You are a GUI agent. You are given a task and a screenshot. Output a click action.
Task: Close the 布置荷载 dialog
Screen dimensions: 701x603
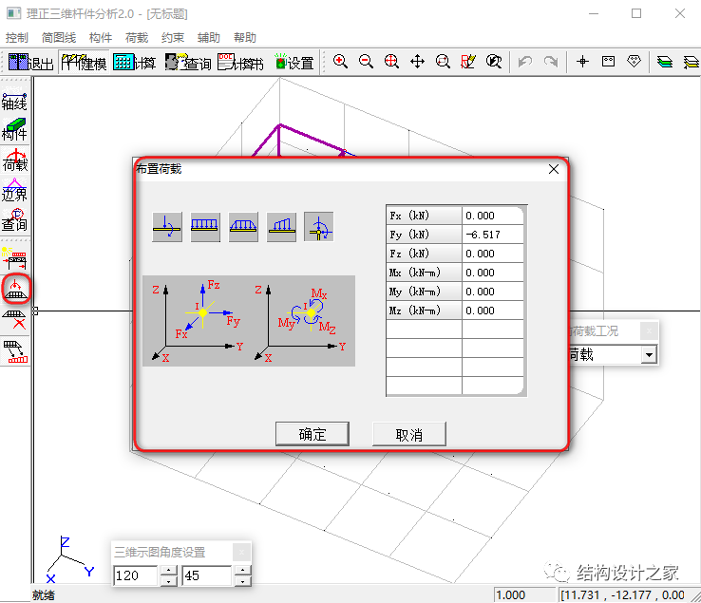[x=554, y=169]
